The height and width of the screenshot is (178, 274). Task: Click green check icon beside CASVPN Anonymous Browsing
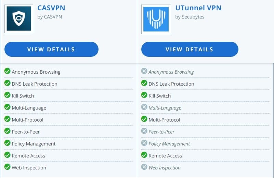7,71
